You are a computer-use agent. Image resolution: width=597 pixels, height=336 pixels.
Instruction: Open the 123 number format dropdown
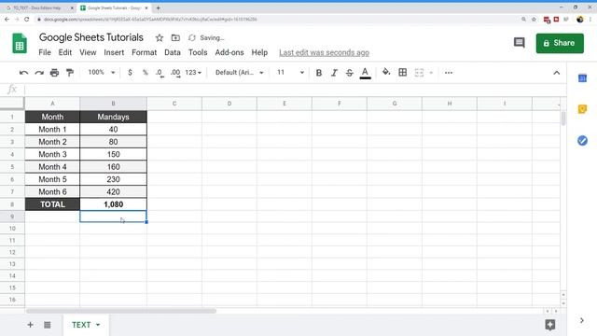point(193,73)
